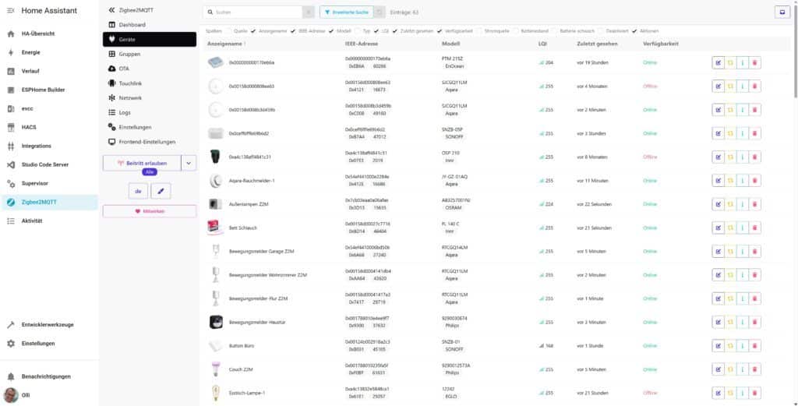Viewport: 798px width, 406px height.
Task: Uncheck the IEEE-Adresse column checkbox
Action: click(x=294, y=30)
